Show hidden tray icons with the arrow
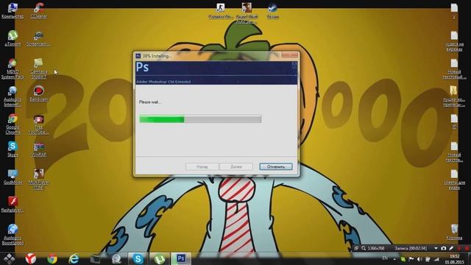The width and height of the screenshot is (471, 265). (394, 258)
